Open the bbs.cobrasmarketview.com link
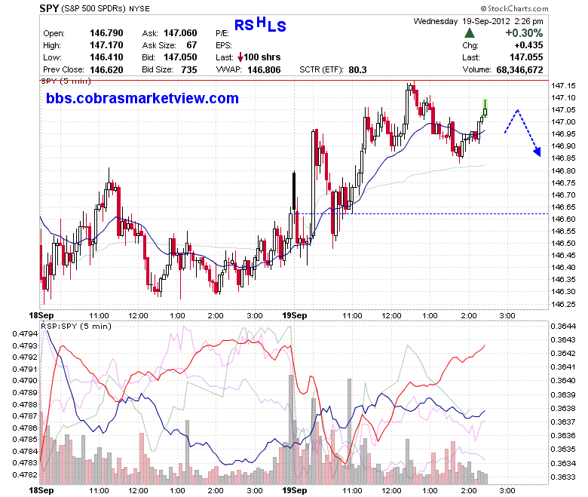 [x=142, y=98]
